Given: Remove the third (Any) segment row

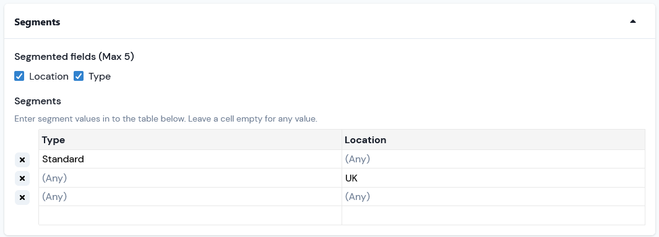Looking at the screenshot, I should coord(22,197).
